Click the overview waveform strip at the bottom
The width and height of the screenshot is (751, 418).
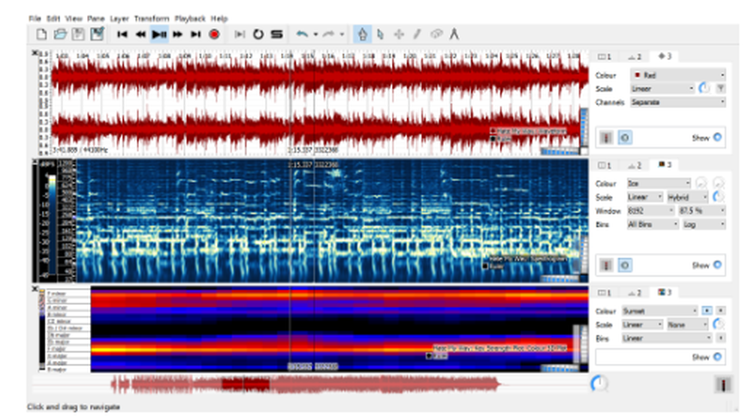[309, 384]
